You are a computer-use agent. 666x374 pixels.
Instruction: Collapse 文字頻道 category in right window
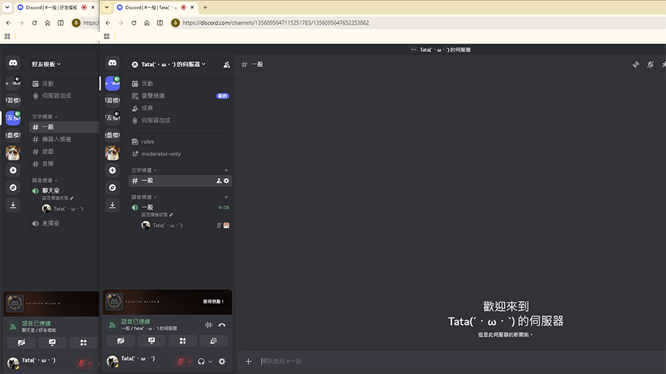pyautogui.click(x=144, y=170)
